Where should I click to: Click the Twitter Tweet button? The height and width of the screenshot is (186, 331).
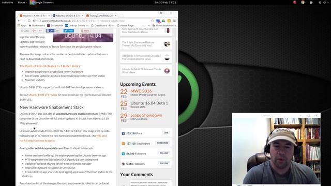click(69, 30)
